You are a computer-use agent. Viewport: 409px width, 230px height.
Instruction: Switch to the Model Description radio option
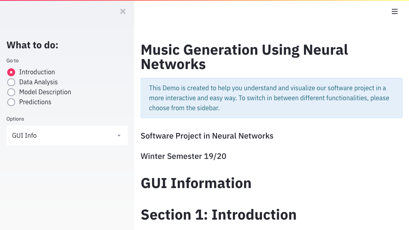[11, 92]
